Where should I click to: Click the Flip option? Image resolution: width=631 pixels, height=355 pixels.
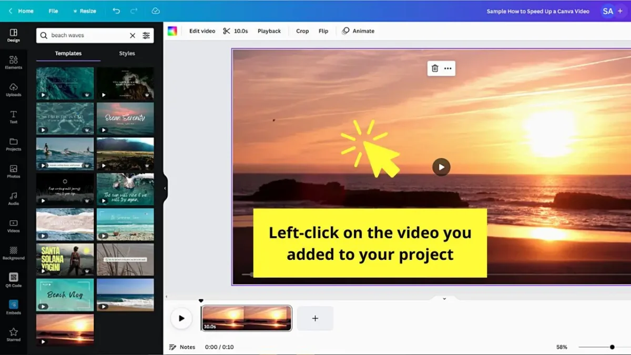[x=323, y=31]
